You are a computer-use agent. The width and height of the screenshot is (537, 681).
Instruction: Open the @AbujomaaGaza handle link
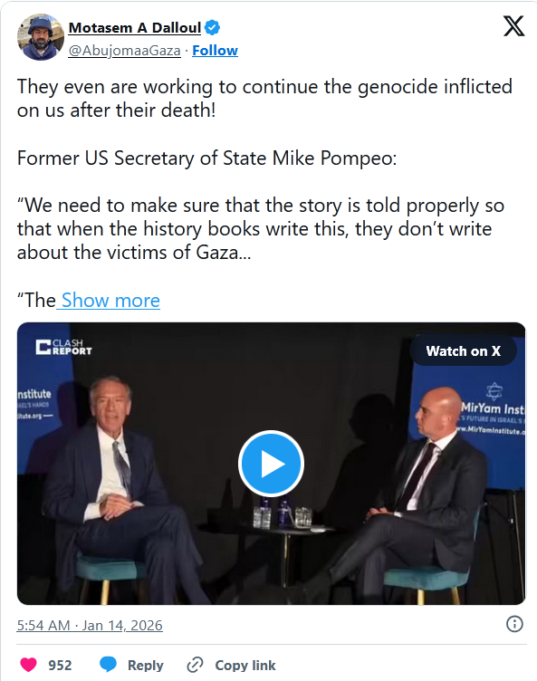(125, 51)
